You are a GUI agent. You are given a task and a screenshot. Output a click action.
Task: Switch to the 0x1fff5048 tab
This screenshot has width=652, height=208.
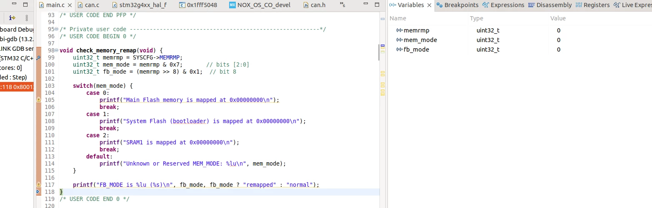[x=198, y=5]
